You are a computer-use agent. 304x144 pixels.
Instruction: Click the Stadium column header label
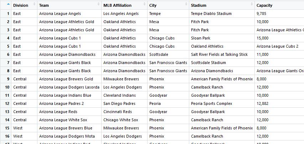coord(199,5)
